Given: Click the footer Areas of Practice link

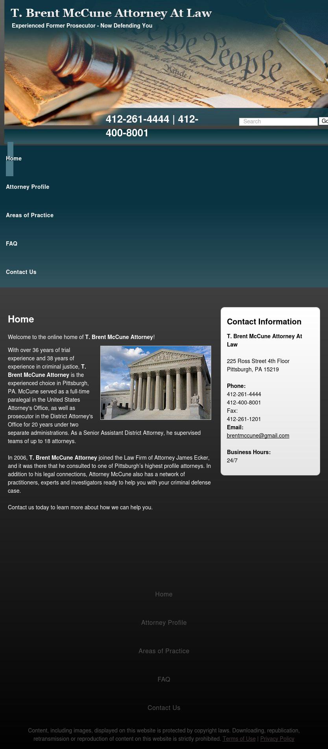Looking at the screenshot, I should point(164,651).
